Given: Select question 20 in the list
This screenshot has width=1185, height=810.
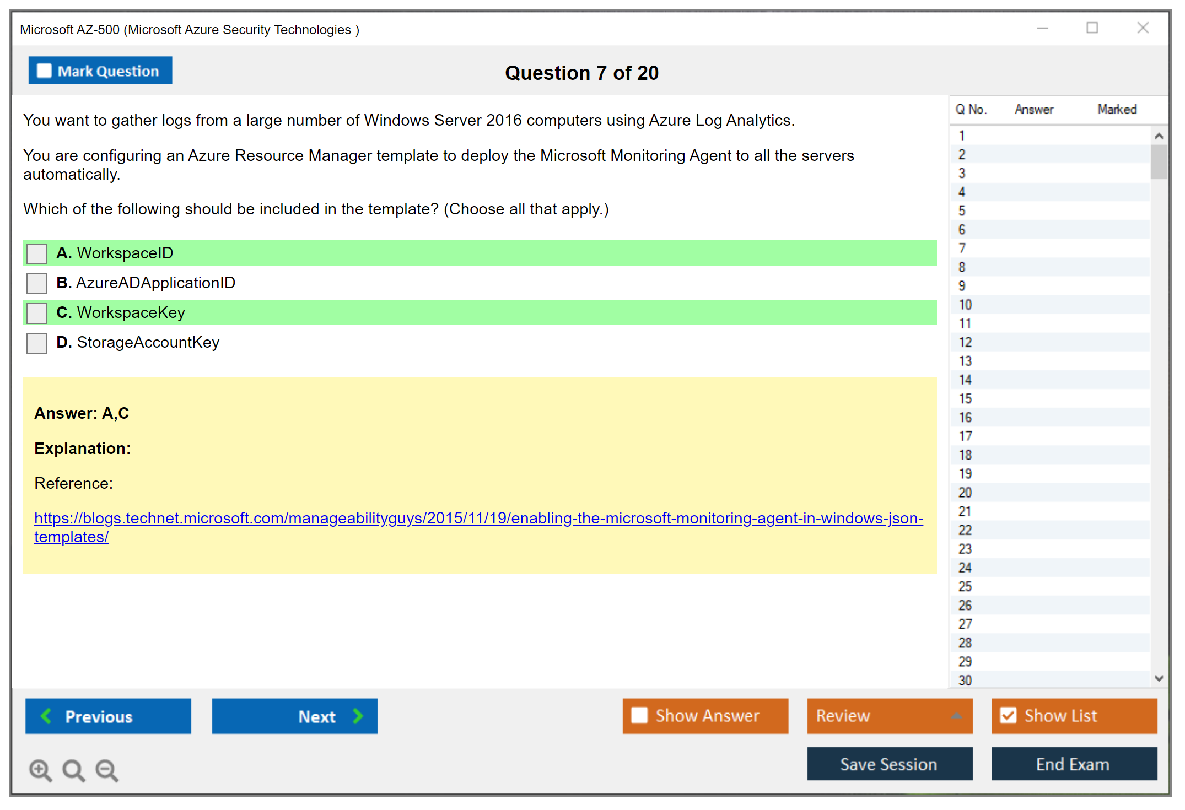Looking at the screenshot, I should pyautogui.click(x=965, y=493).
